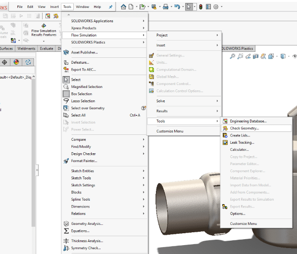
Task: Open dropdown arrow beside the Options gear
Action: 221,7
